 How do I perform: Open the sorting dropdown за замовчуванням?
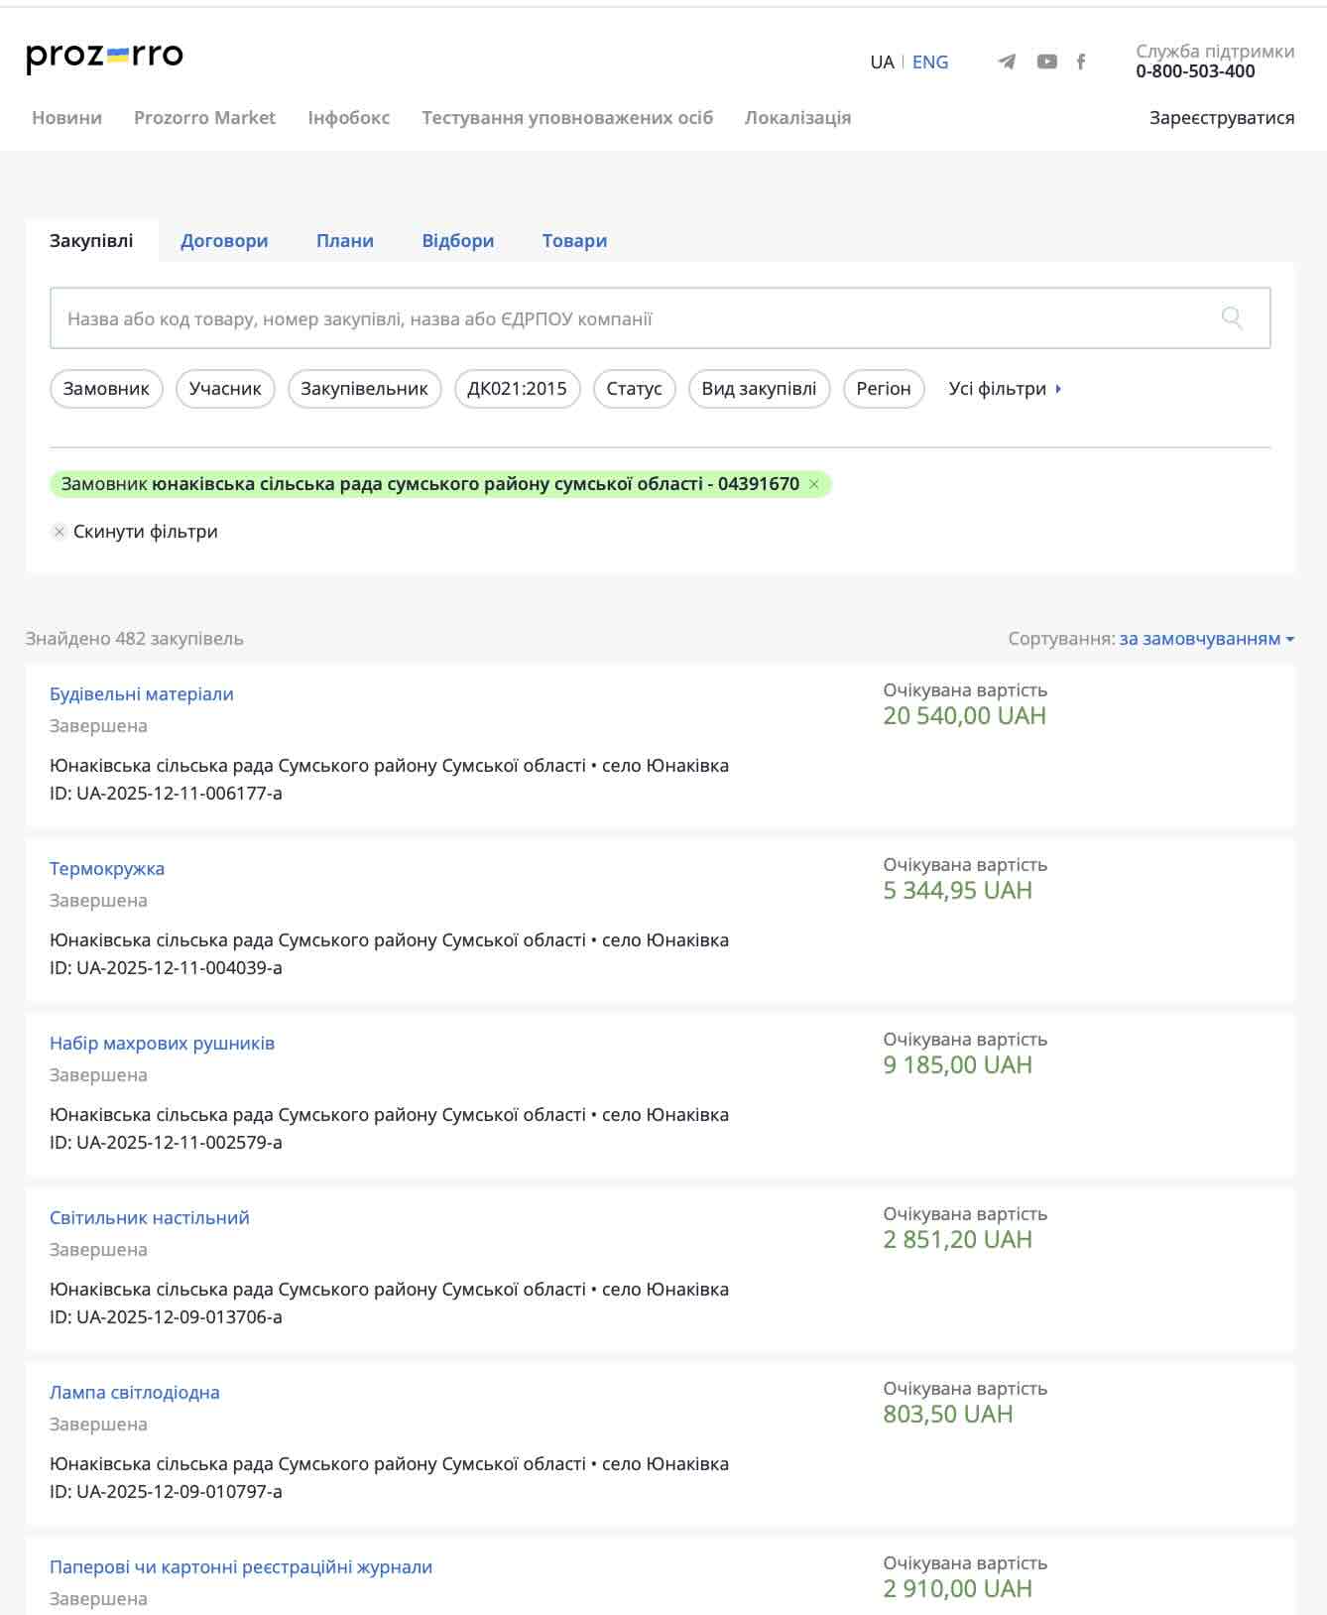(1206, 639)
